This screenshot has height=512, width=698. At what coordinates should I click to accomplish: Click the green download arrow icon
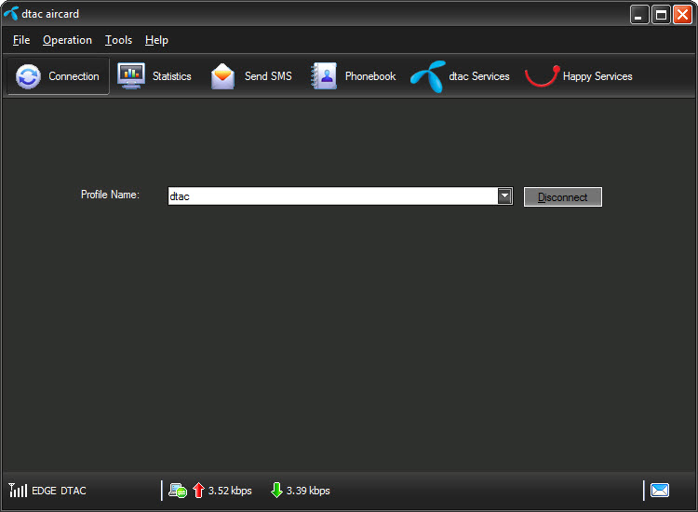[x=276, y=490]
